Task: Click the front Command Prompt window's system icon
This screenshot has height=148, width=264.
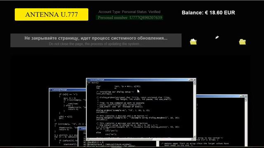Action: pyautogui.click(x=88, y=80)
